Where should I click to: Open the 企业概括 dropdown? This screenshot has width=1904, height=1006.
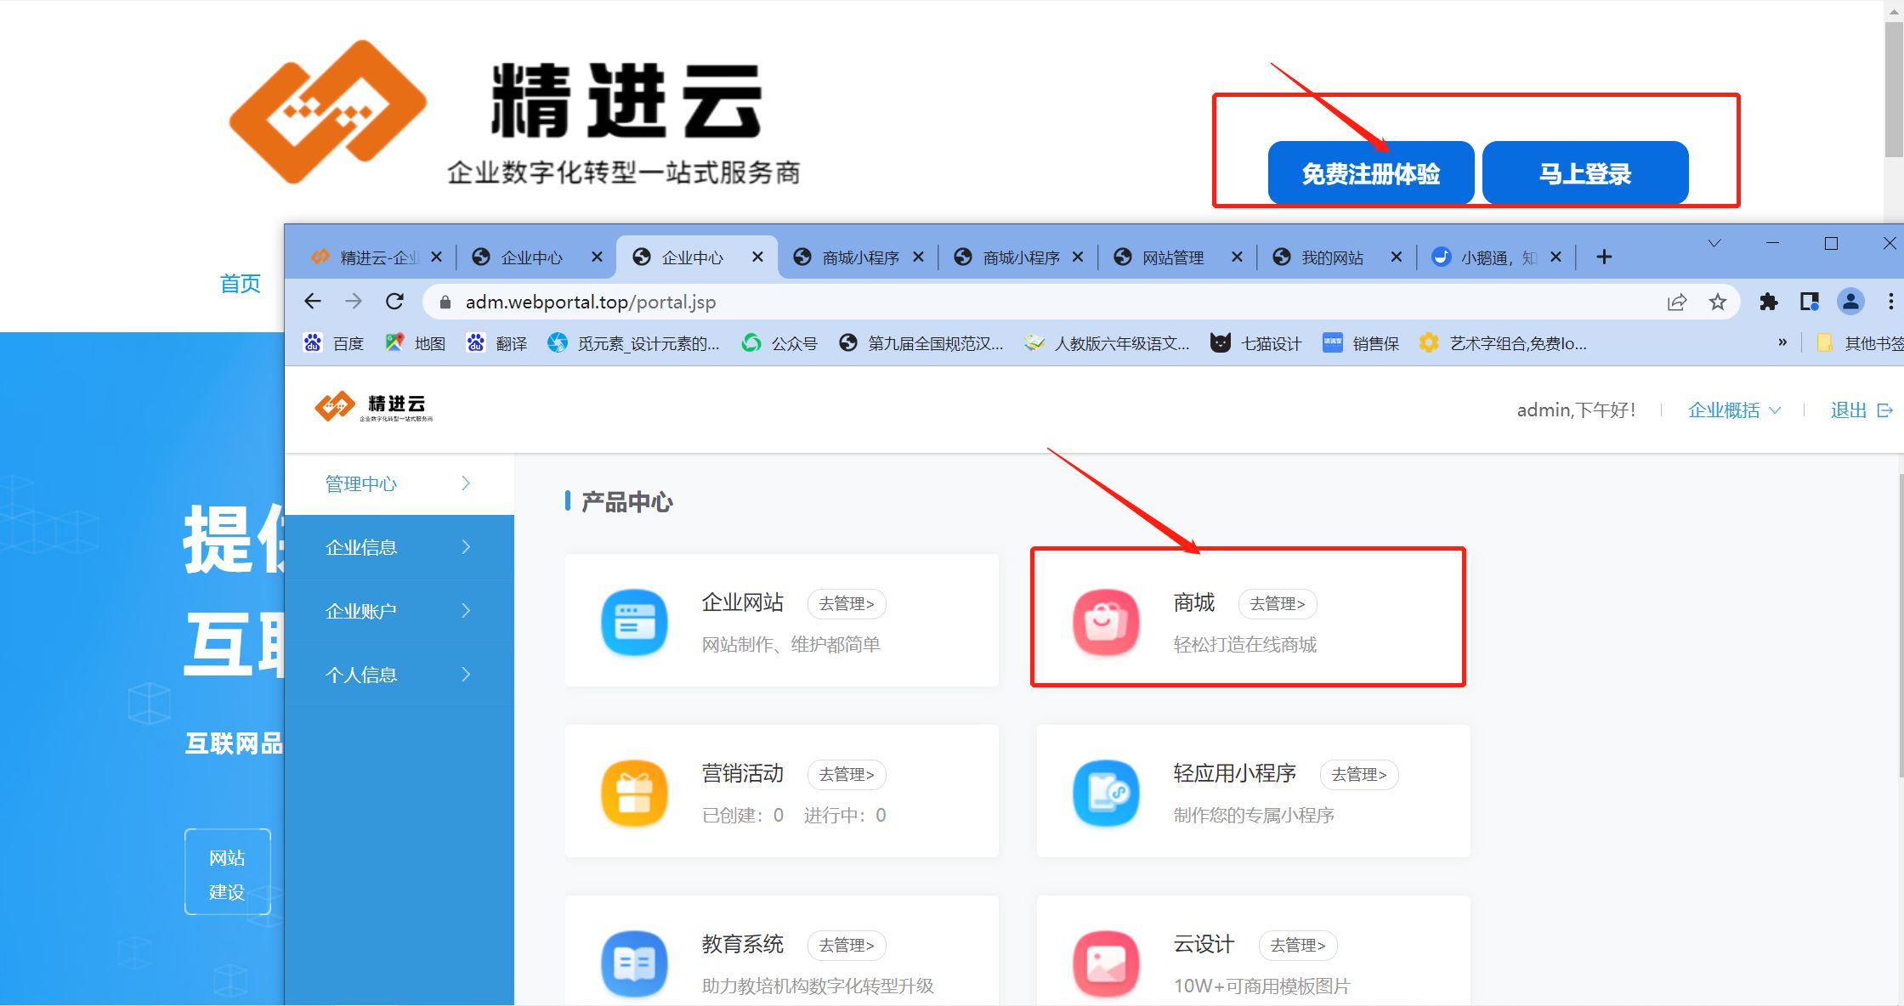tap(1734, 410)
